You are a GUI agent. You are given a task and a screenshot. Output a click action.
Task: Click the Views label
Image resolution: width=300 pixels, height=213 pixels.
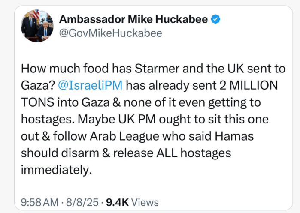tap(145, 202)
